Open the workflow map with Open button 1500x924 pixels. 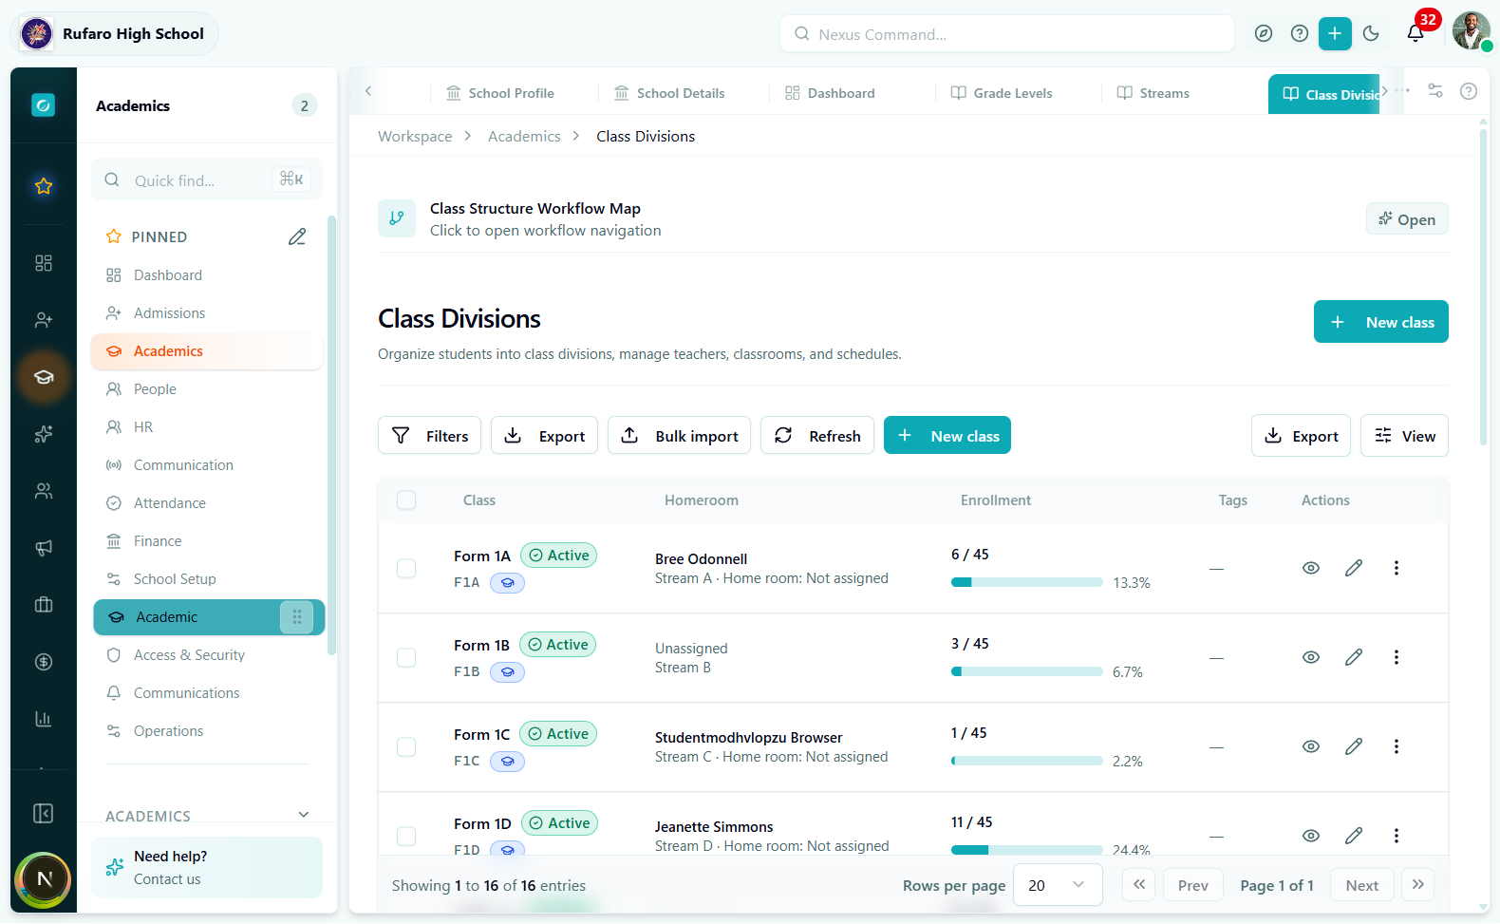point(1407,219)
